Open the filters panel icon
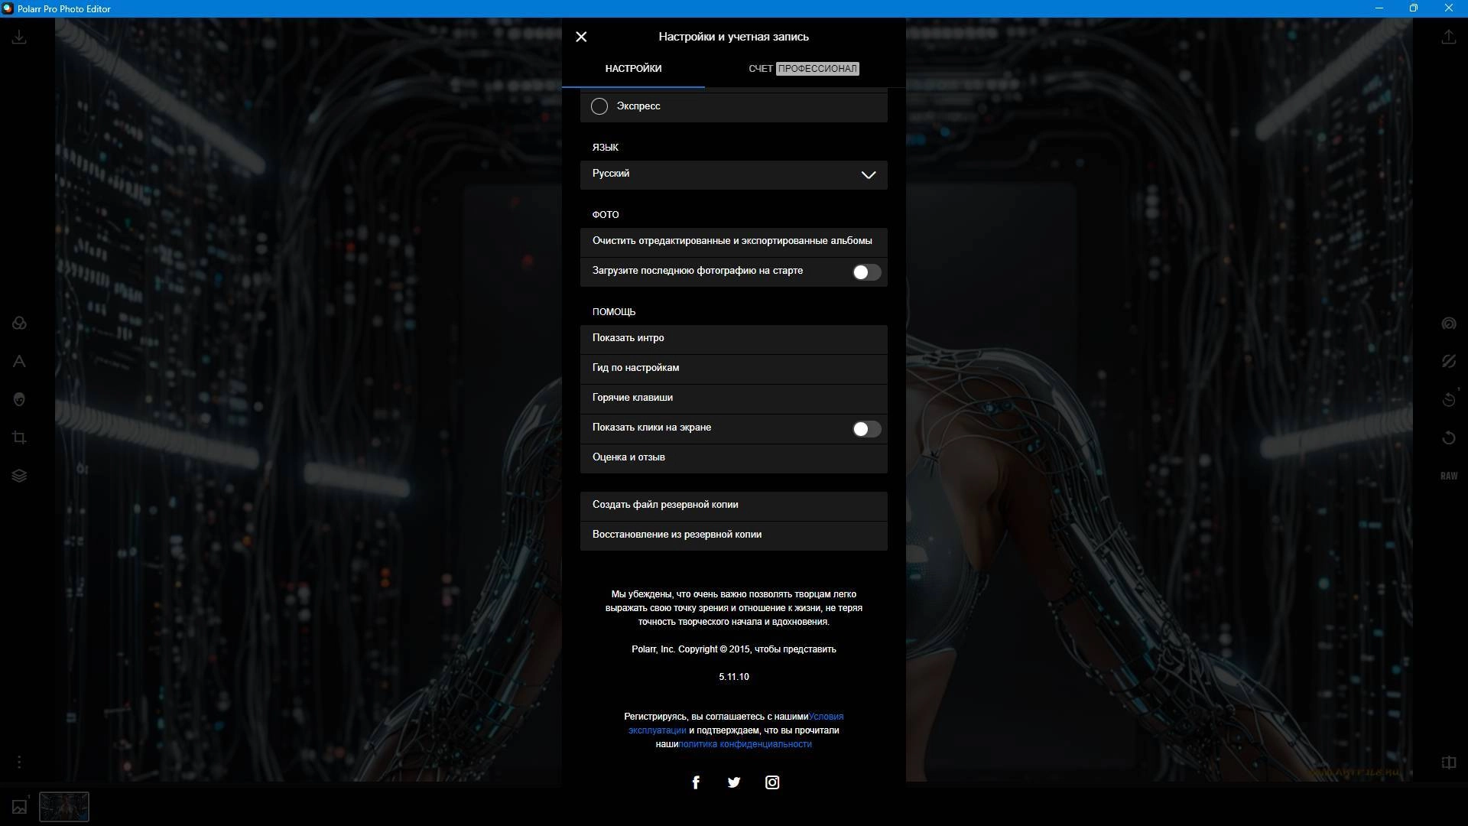 [19, 324]
